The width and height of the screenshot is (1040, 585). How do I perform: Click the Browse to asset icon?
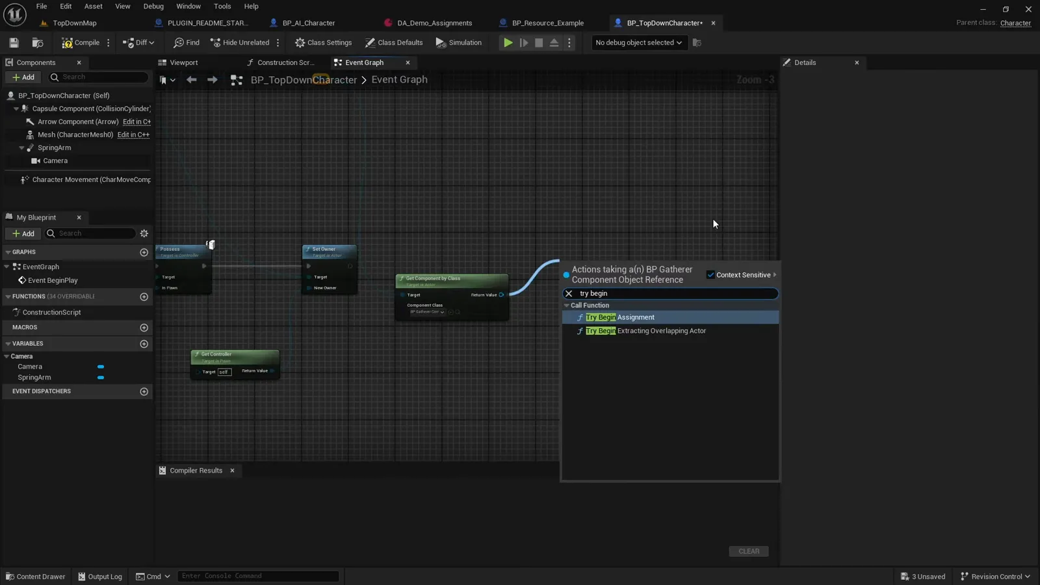point(38,43)
